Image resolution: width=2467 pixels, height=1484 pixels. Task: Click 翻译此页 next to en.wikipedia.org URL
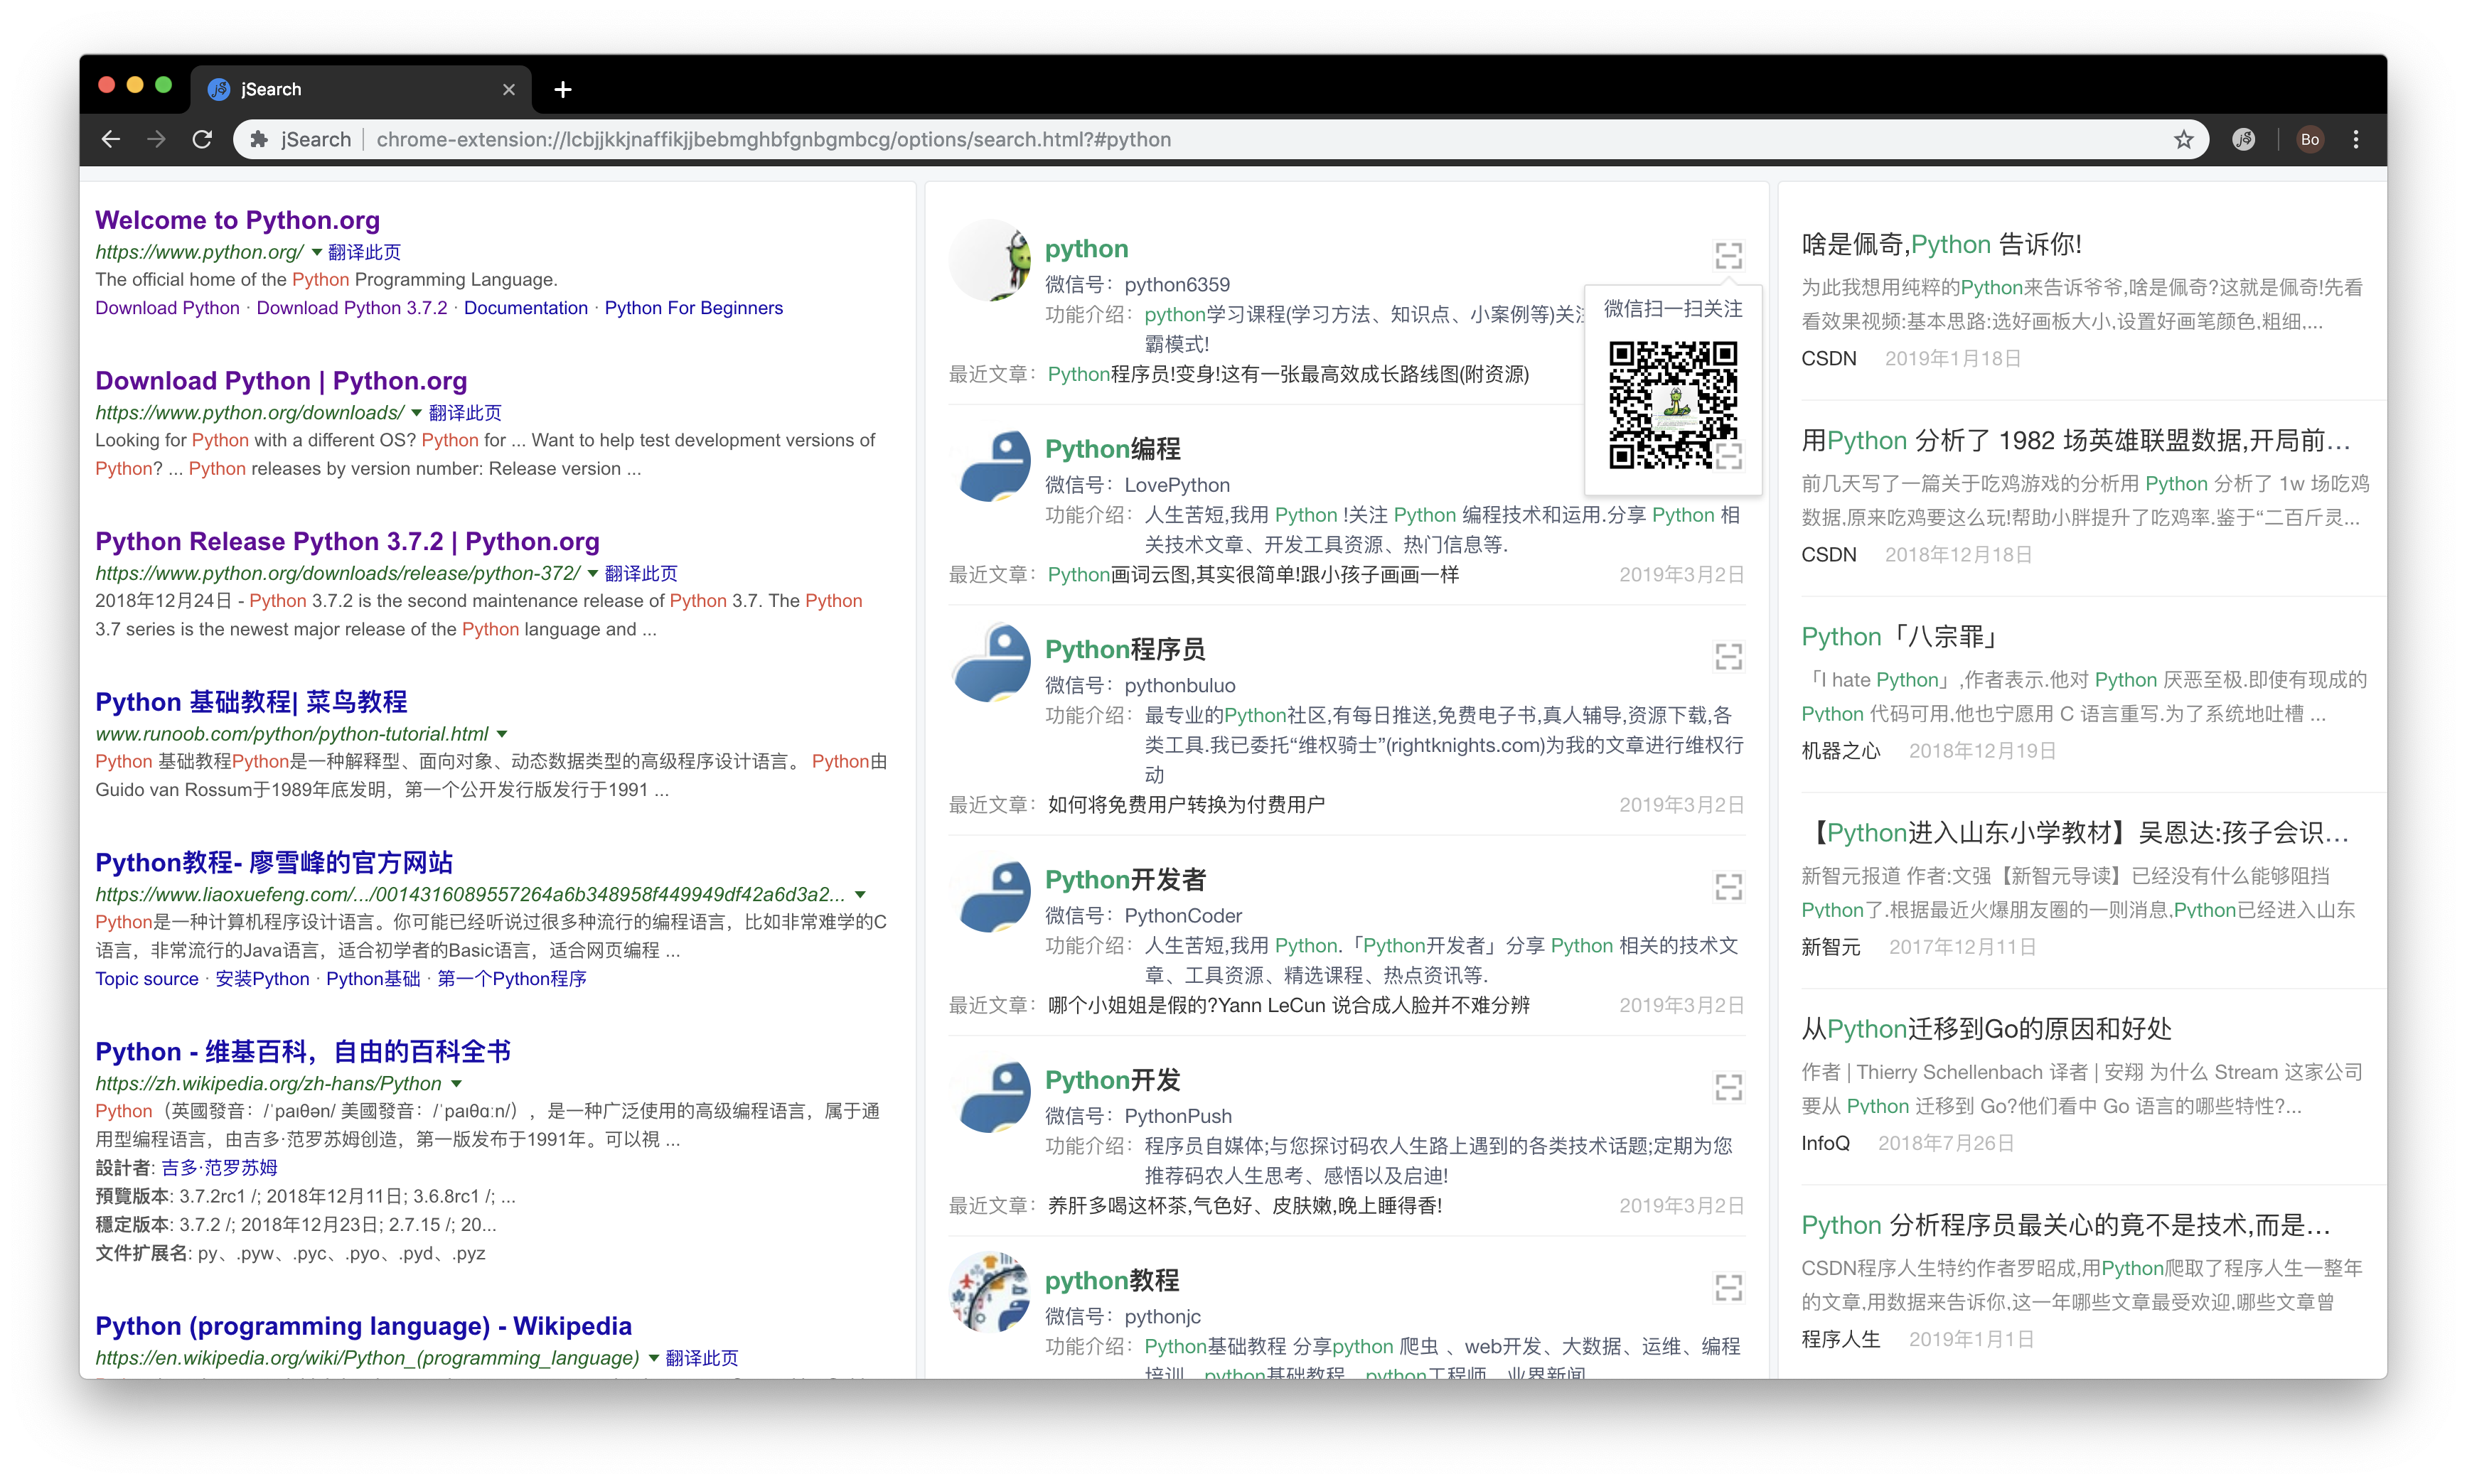point(701,1358)
